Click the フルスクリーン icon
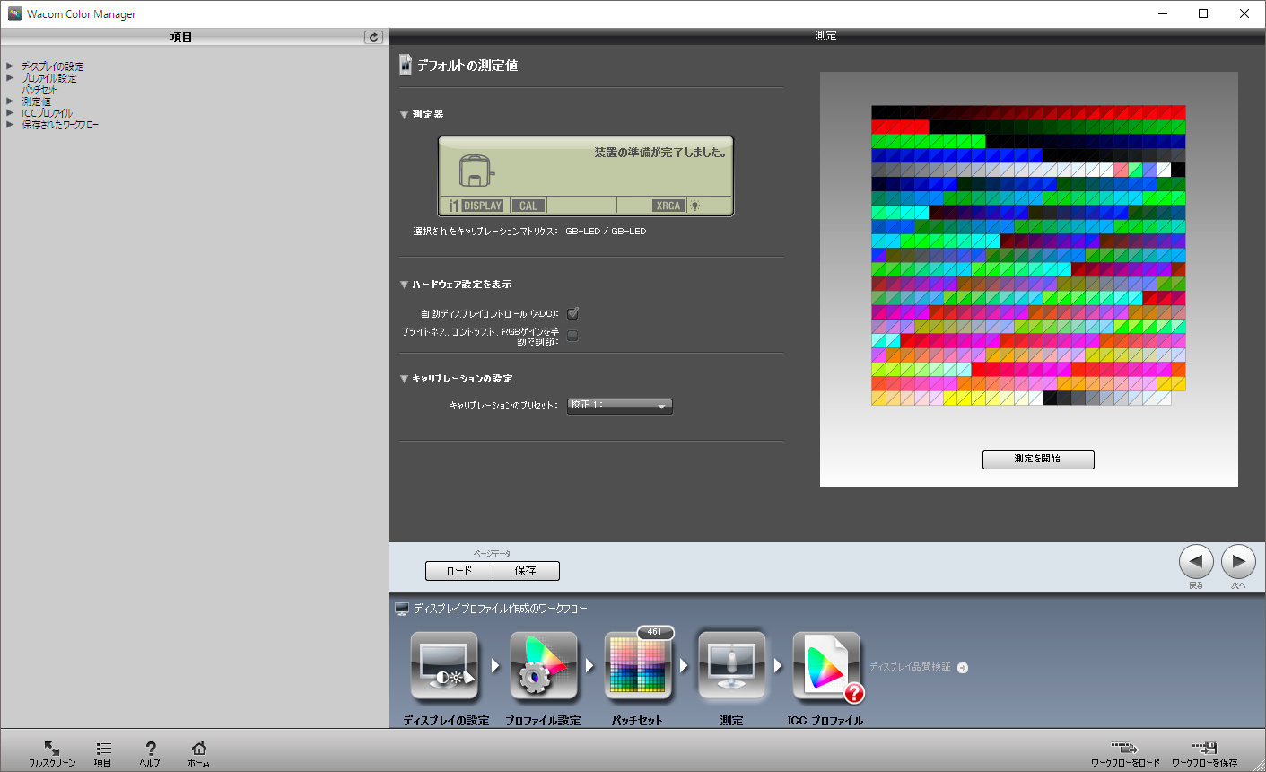Viewport: 1266px width, 772px height. (52, 748)
